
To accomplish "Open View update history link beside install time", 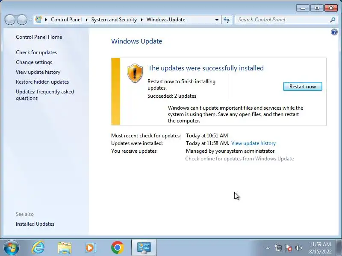I will 254,143.
